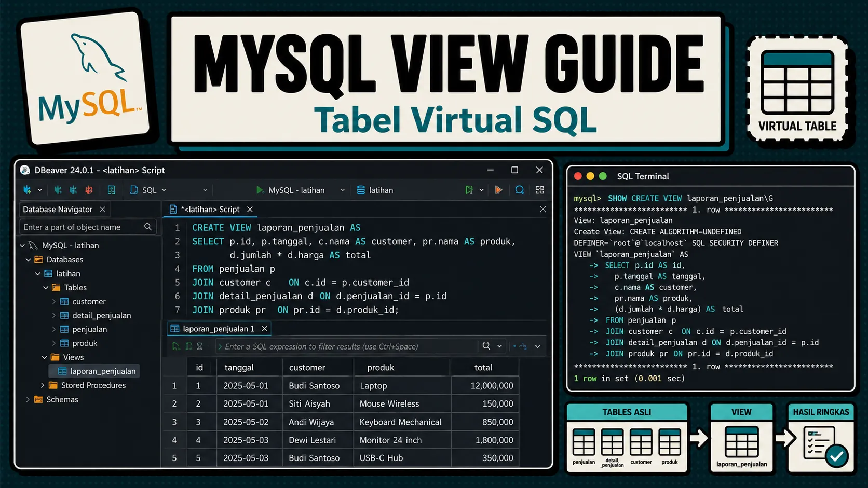
Task: Click the apply filter icon in results bar
Action: [176, 346]
